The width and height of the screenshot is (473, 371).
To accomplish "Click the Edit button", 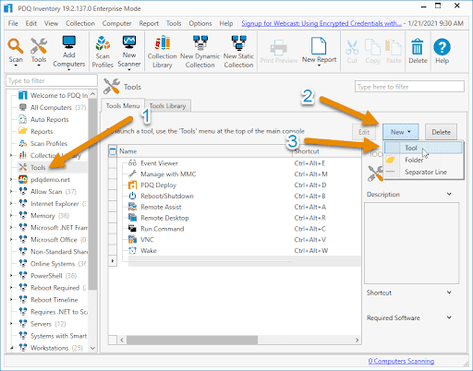I will 364,132.
